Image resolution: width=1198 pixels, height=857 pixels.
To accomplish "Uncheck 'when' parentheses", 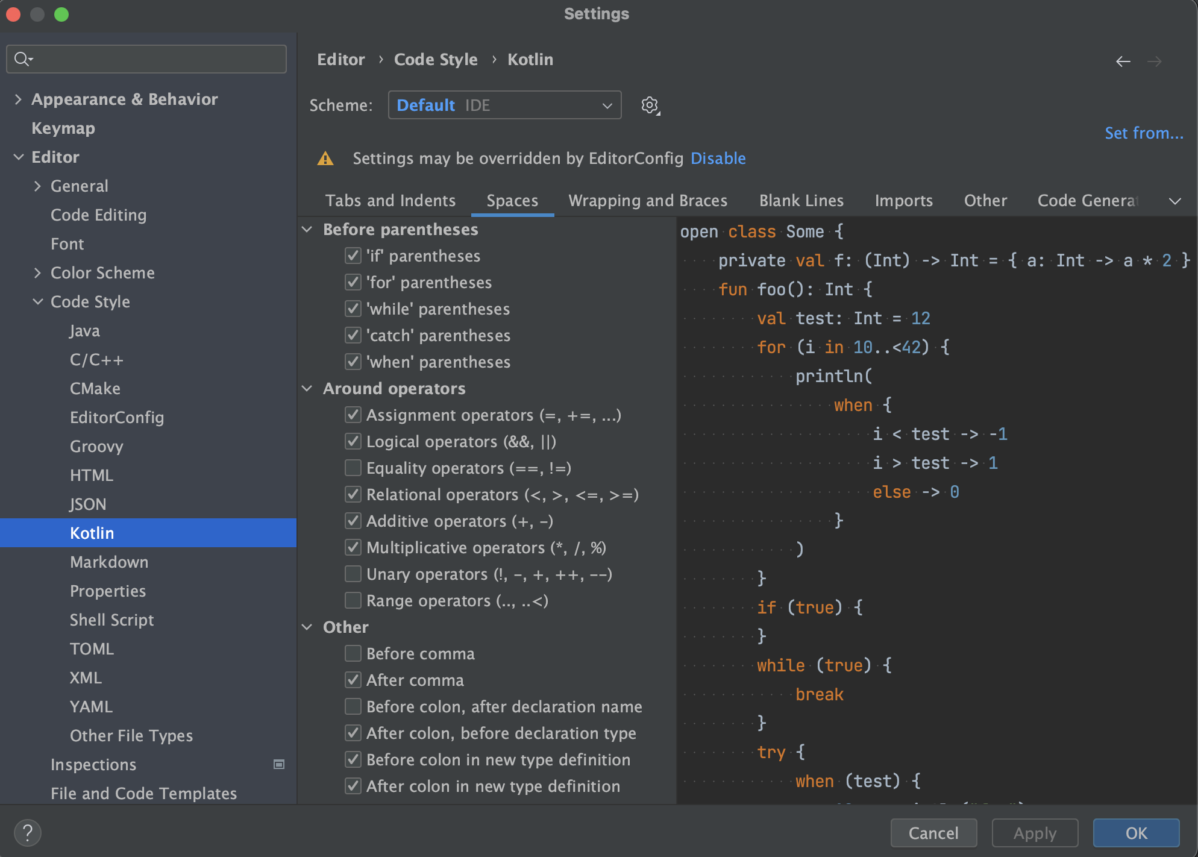I will (x=353, y=362).
